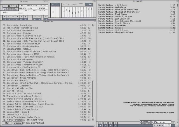This screenshot has height=127, width=179.
Task: Pause the song using the PA button
Action: (13, 18)
